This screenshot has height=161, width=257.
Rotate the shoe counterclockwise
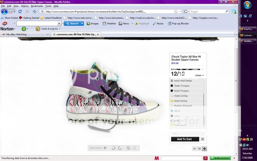[x=113, y=148]
